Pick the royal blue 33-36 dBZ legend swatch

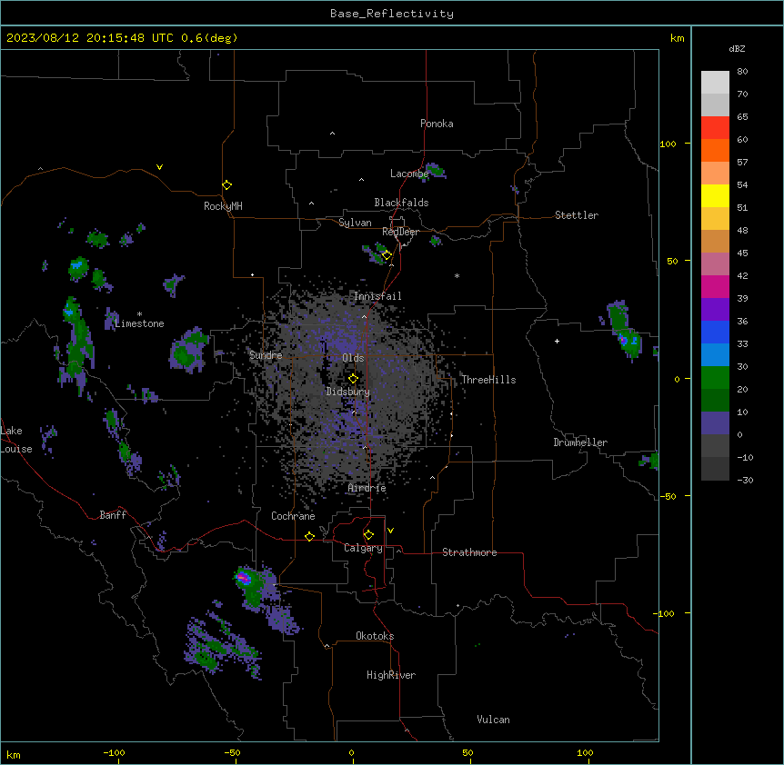715,332
